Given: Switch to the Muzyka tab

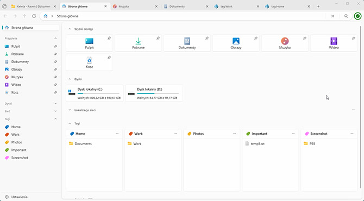Looking at the screenshot, I should click(135, 7).
